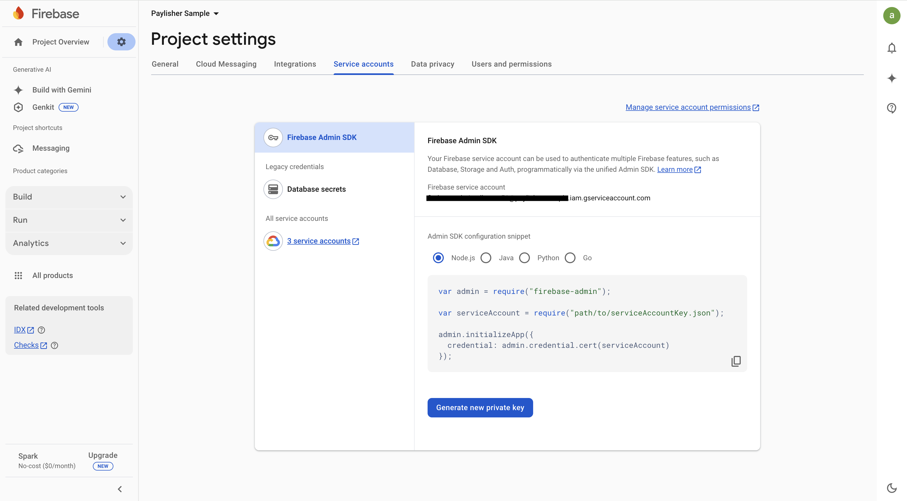907x501 pixels.
Task: Open the Learn more link
Action: pos(675,170)
